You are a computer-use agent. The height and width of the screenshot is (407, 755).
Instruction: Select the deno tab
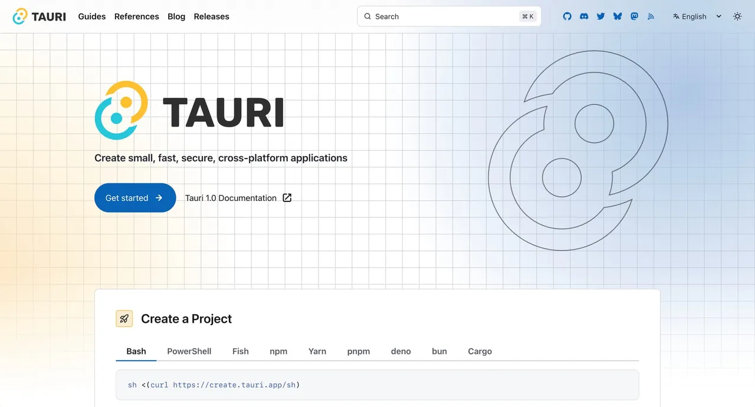[x=401, y=351]
